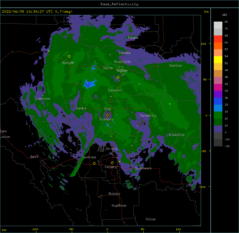Click the yellow diamond marker above RockyMH

[x=69, y=56]
